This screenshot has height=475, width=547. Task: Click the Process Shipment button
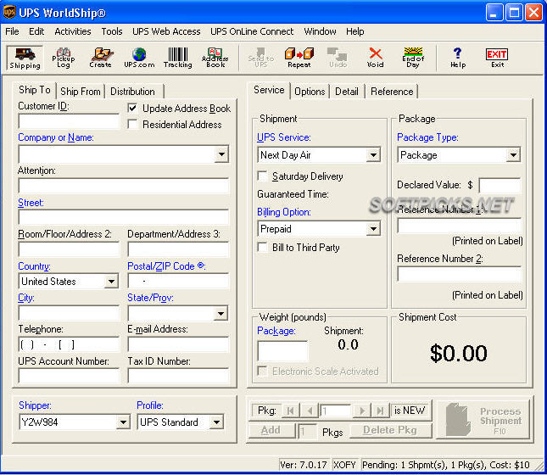click(484, 420)
